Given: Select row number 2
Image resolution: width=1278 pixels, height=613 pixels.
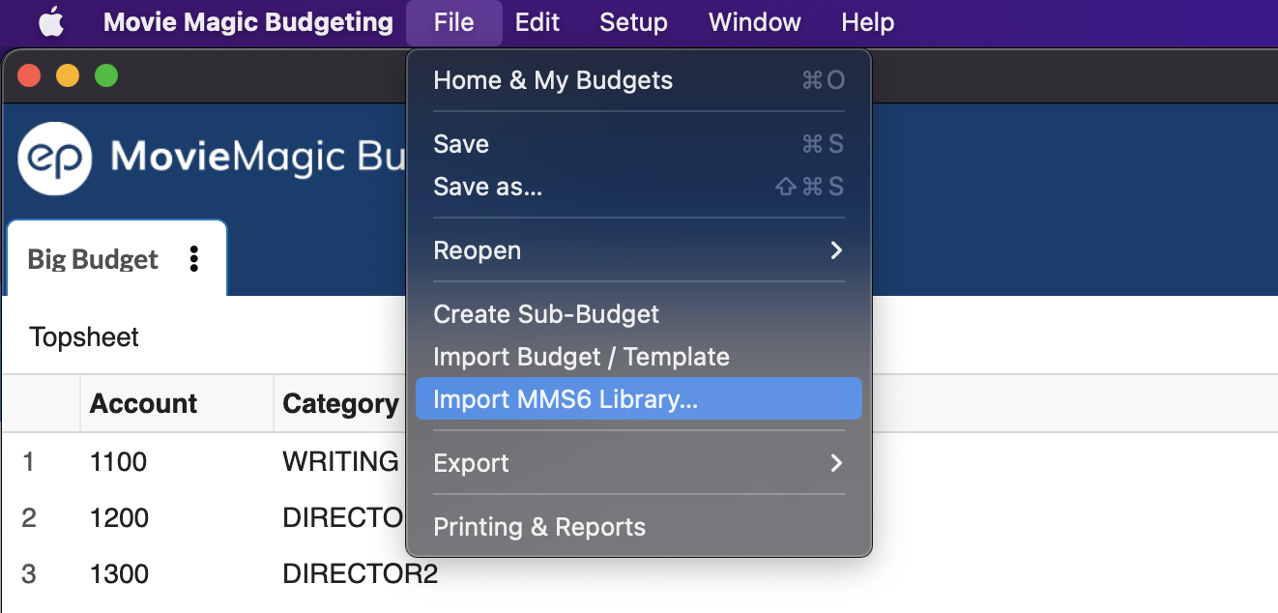Looking at the screenshot, I should point(29,517).
